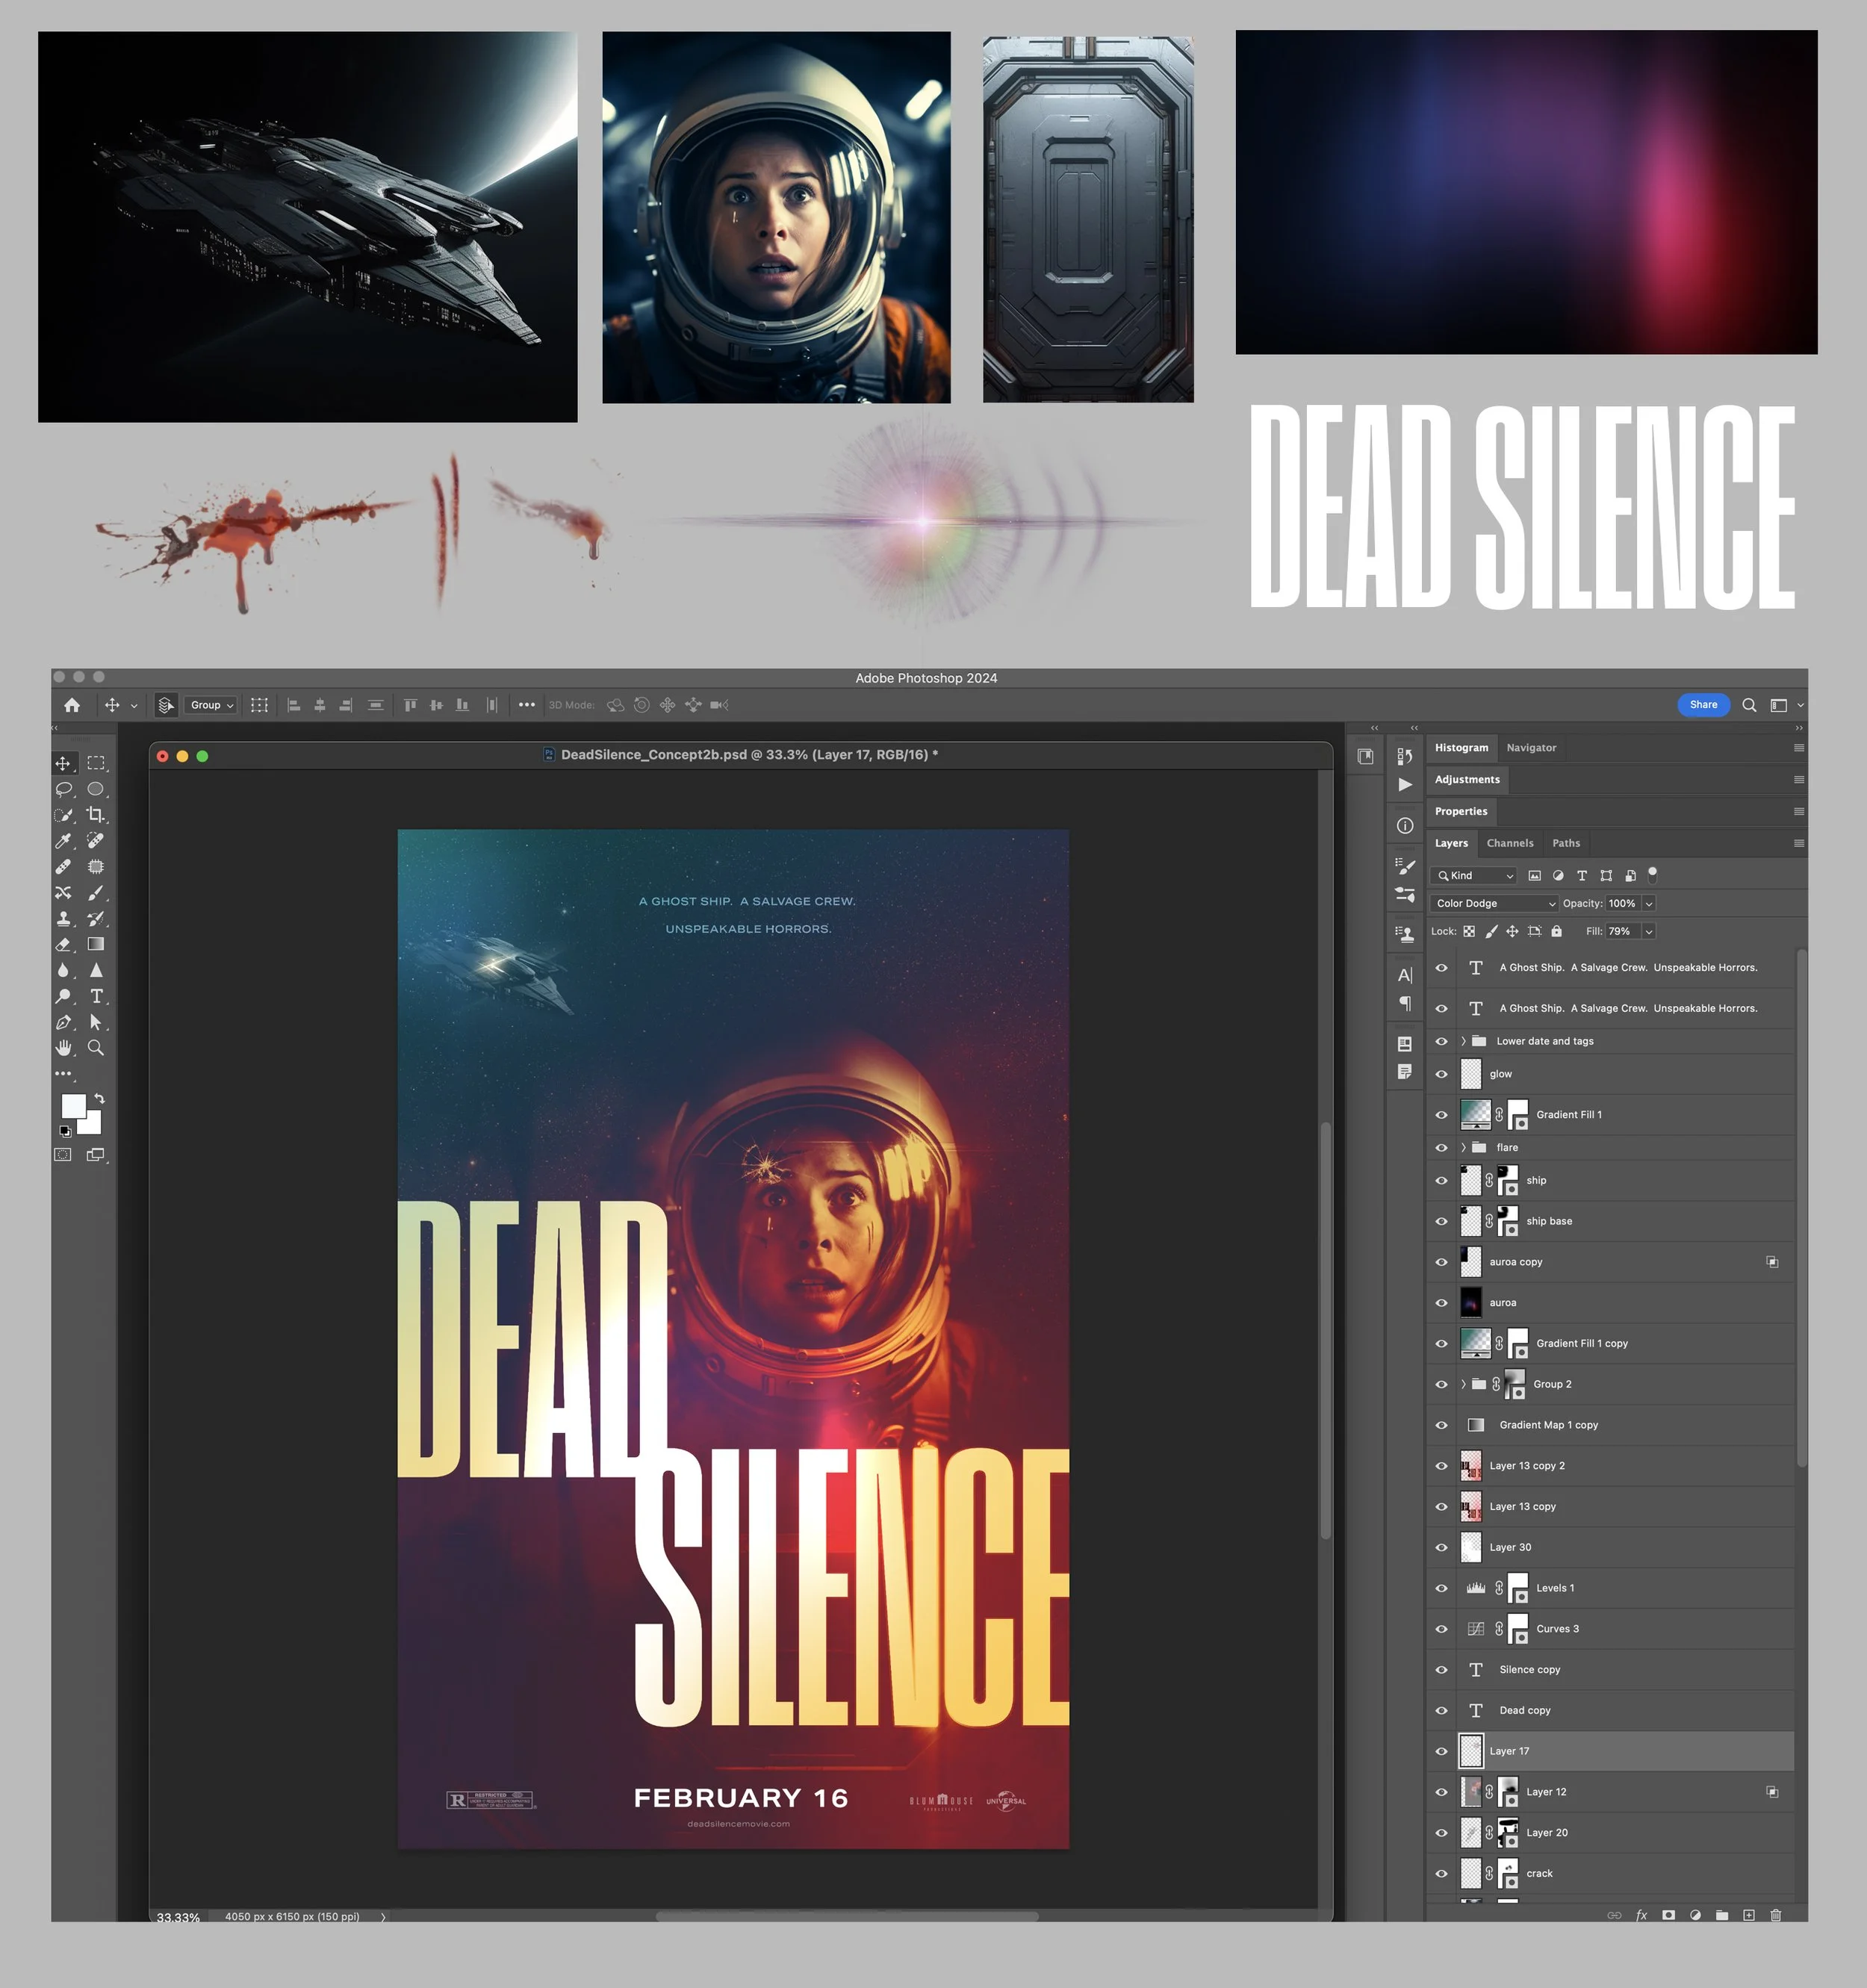Image resolution: width=1867 pixels, height=1988 pixels.
Task: Hide the glow layer
Action: point(1441,1074)
